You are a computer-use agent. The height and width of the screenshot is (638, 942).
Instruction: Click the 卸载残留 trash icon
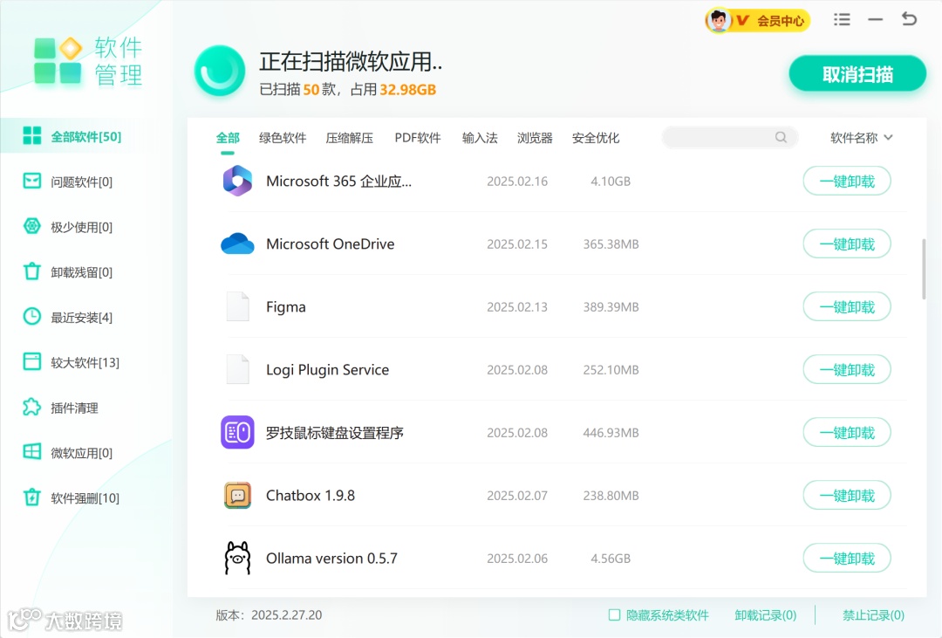pyautogui.click(x=32, y=271)
